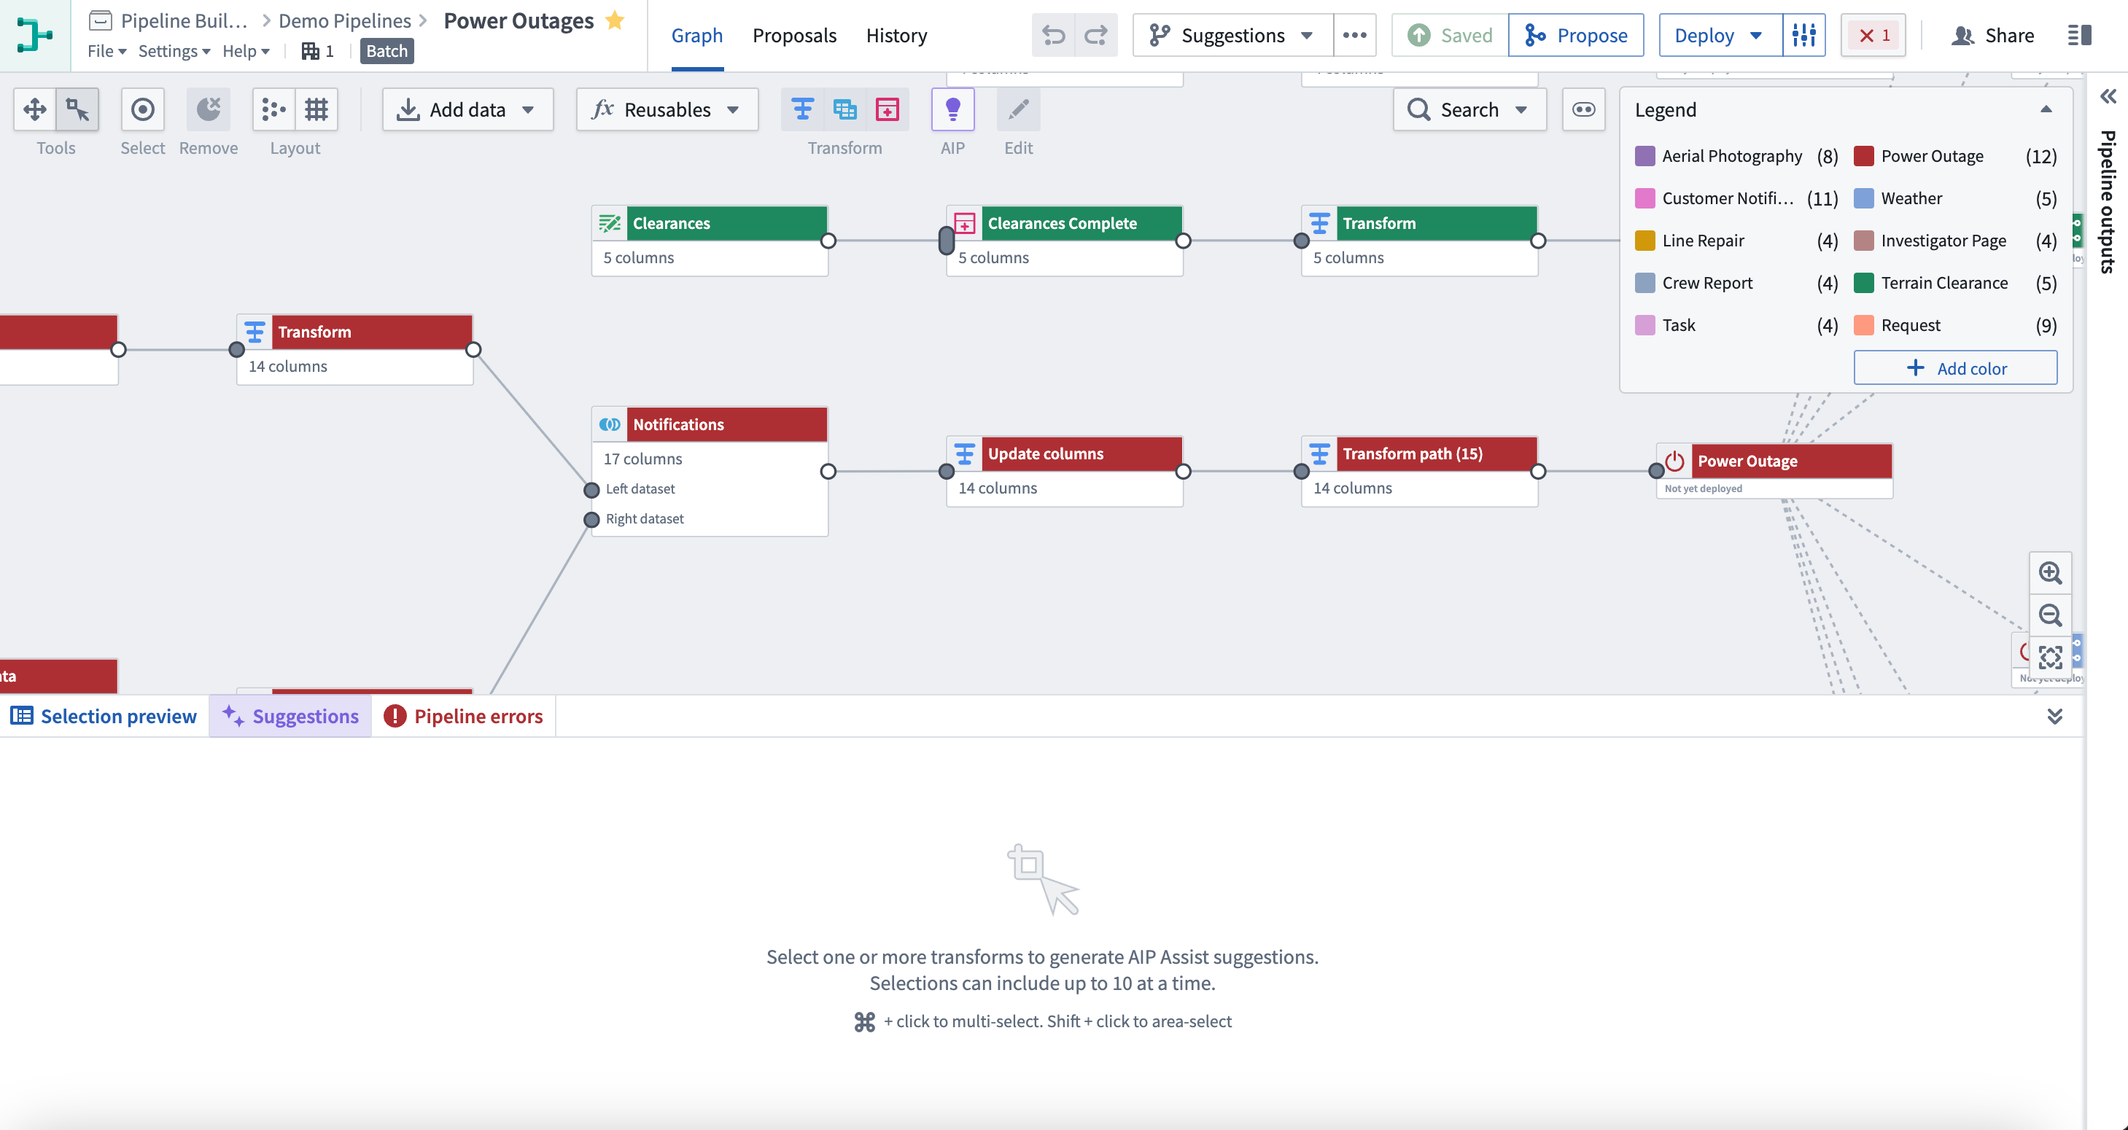This screenshot has width=2128, height=1130.
Task: Click the Notifications node icon
Action: coord(608,425)
